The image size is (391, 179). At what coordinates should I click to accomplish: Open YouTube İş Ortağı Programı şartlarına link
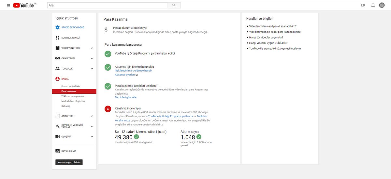170,116
